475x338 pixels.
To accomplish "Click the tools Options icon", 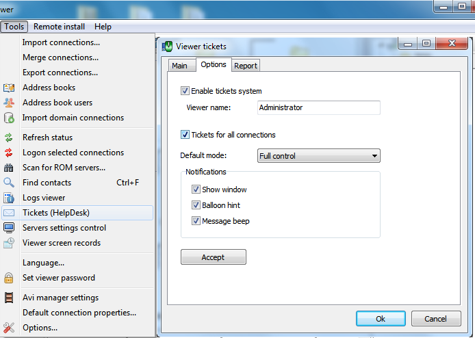I will [9, 328].
